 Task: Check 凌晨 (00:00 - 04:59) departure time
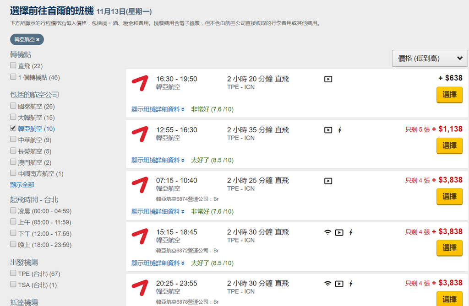pos(13,211)
